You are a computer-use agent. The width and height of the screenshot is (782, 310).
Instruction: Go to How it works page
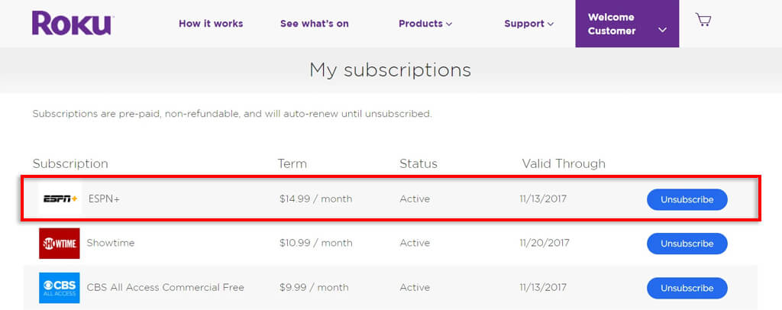click(211, 24)
